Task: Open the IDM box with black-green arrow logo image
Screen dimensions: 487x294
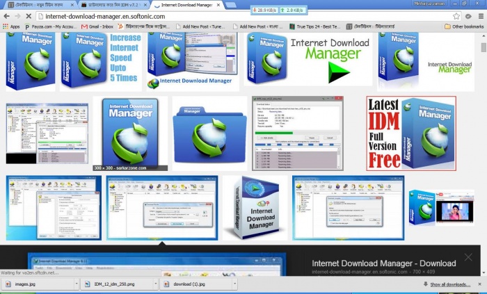Action: pyautogui.click(x=308, y=59)
